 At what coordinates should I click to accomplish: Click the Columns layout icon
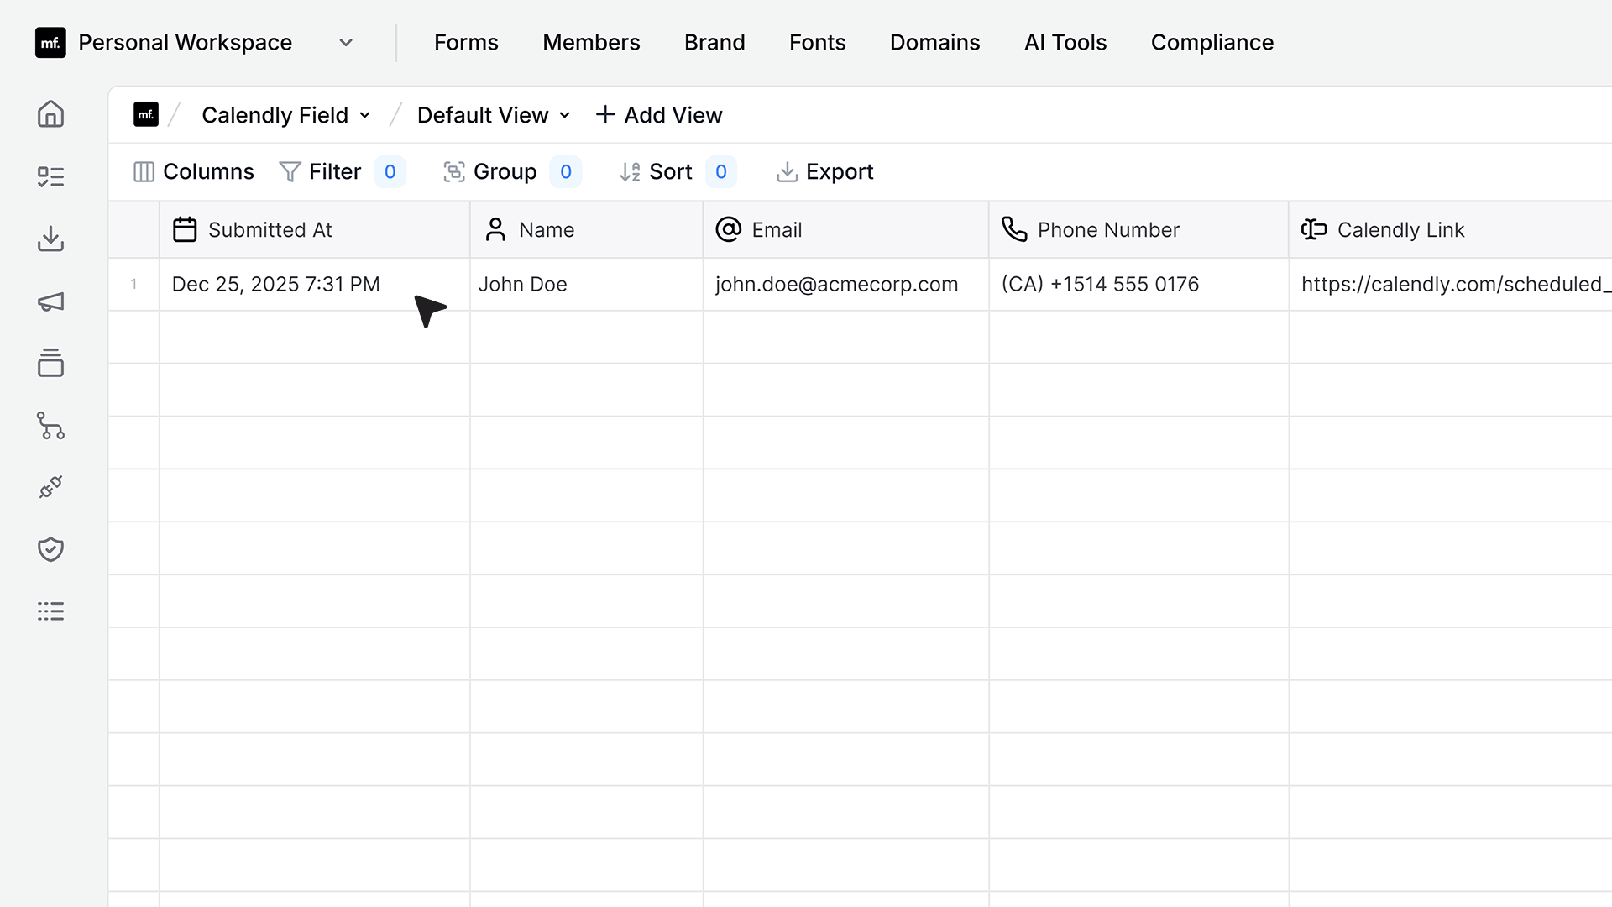tap(144, 172)
